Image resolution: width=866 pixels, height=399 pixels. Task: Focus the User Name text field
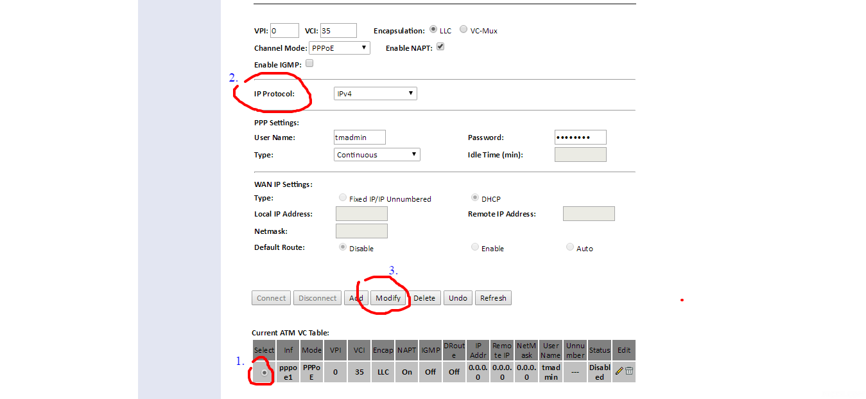pos(359,137)
